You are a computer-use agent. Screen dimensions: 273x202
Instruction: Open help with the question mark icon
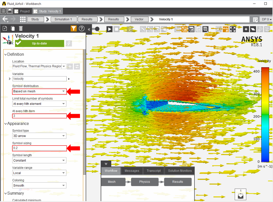pyautogui.click(x=82, y=28)
